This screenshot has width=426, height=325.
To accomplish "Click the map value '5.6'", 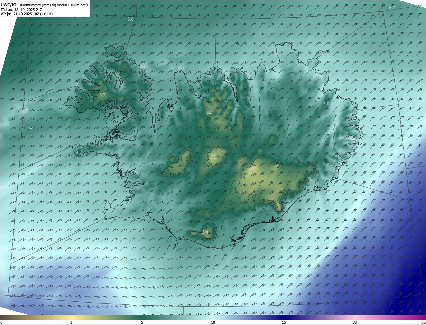I will pos(130,19).
